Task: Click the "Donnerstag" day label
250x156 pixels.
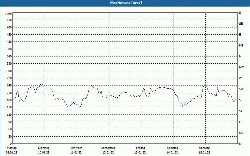Action: point(108,148)
